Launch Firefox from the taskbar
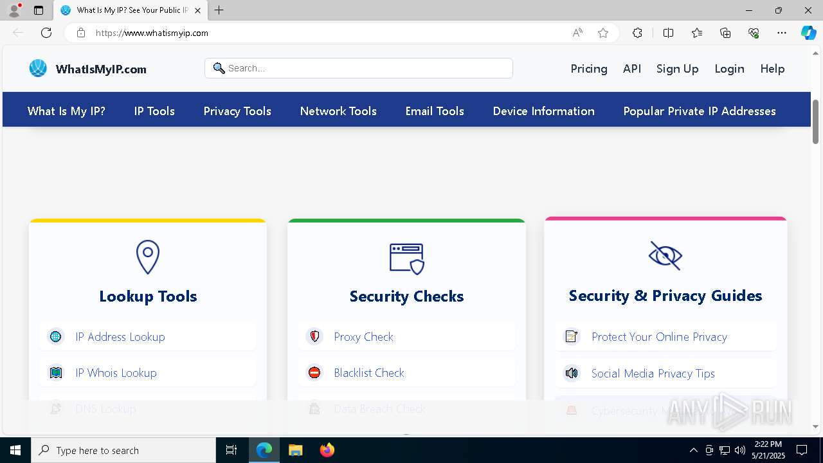The width and height of the screenshot is (823, 463). 327,450
